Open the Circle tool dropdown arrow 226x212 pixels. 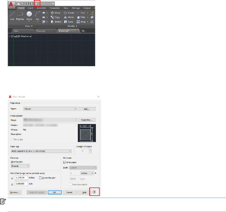tap(29, 21)
